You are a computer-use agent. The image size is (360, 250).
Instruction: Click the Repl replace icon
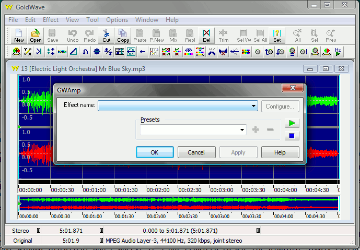click(190, 35)
